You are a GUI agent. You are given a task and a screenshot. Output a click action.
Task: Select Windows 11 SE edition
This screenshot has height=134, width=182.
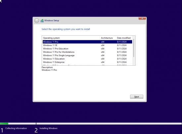point(87,45)
